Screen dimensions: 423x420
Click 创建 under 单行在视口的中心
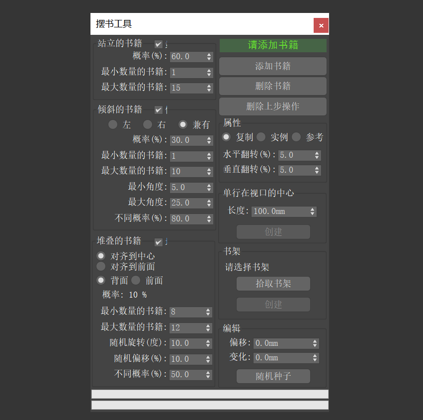point(273,232)
